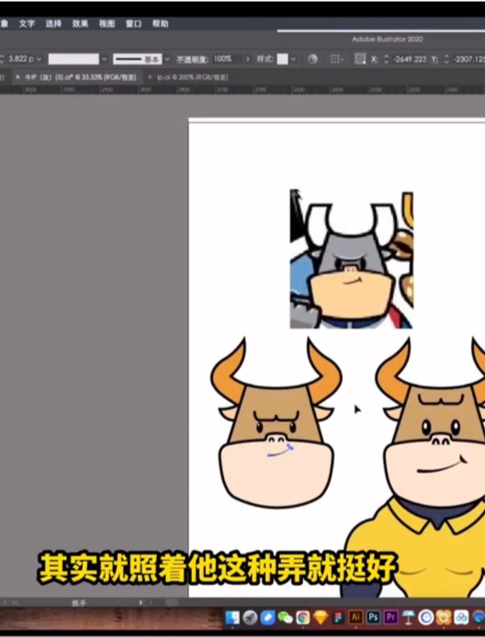
Task: Expand the variable width profile dropdown
Action: pyautogui.click(x=105, y=59)
